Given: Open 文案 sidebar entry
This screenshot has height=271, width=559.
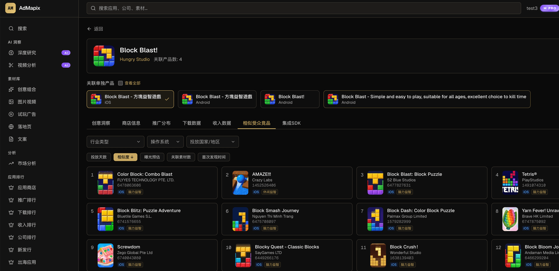Looking at the screenshot, I should [39, 139].
